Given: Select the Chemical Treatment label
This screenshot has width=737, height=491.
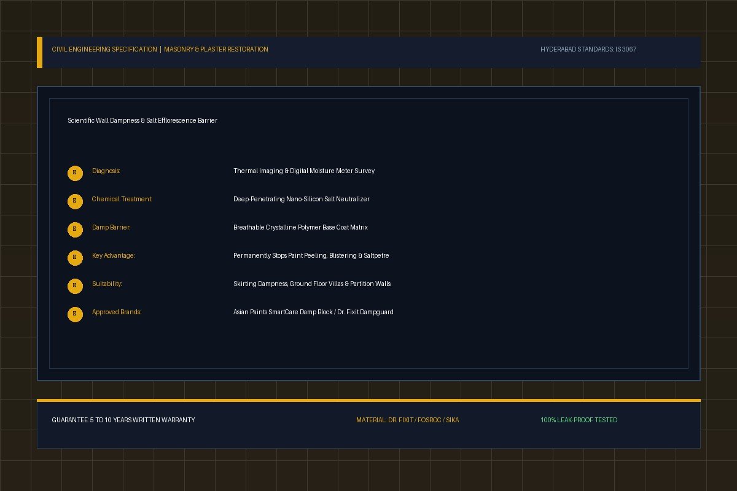Looking at the screenshot, I should (x=122, y=199).
